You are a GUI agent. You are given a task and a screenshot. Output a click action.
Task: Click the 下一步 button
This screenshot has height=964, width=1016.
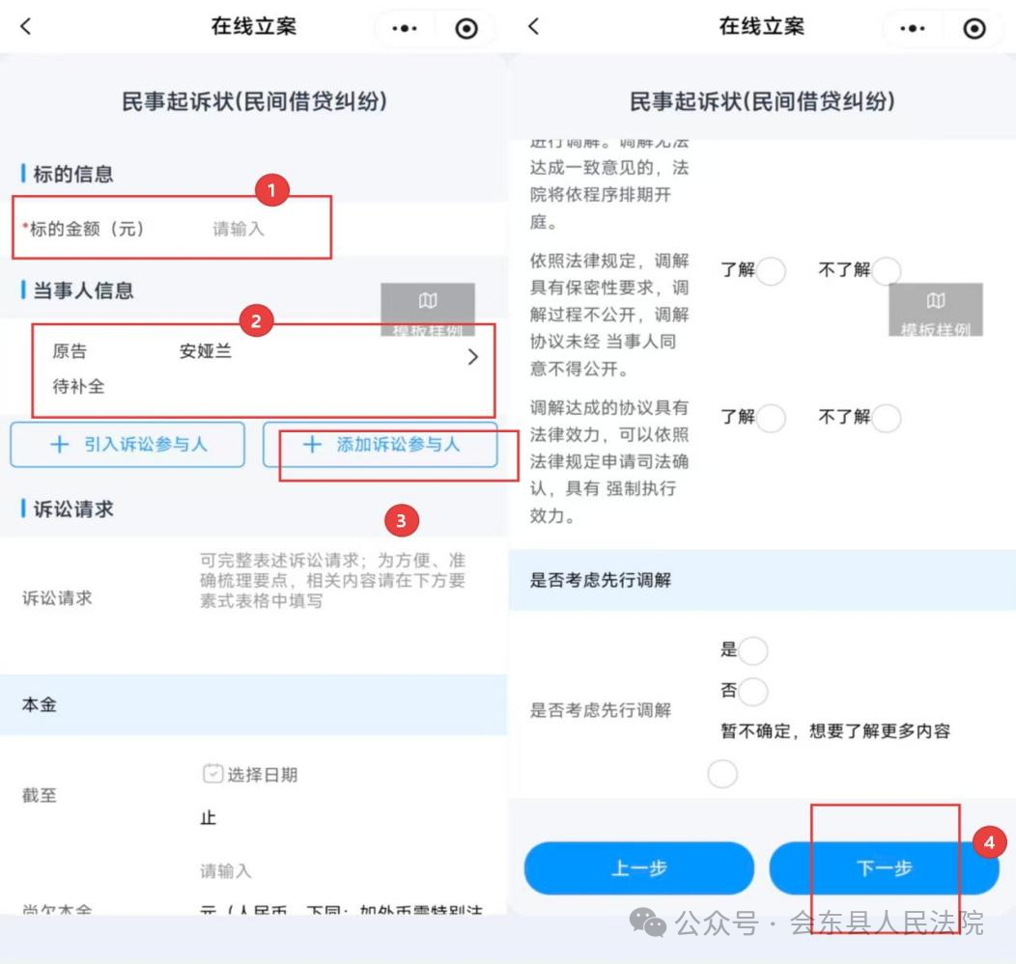[884, 868]
